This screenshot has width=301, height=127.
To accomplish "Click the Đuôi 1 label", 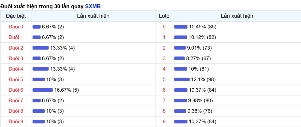I will tap(16, 37).
